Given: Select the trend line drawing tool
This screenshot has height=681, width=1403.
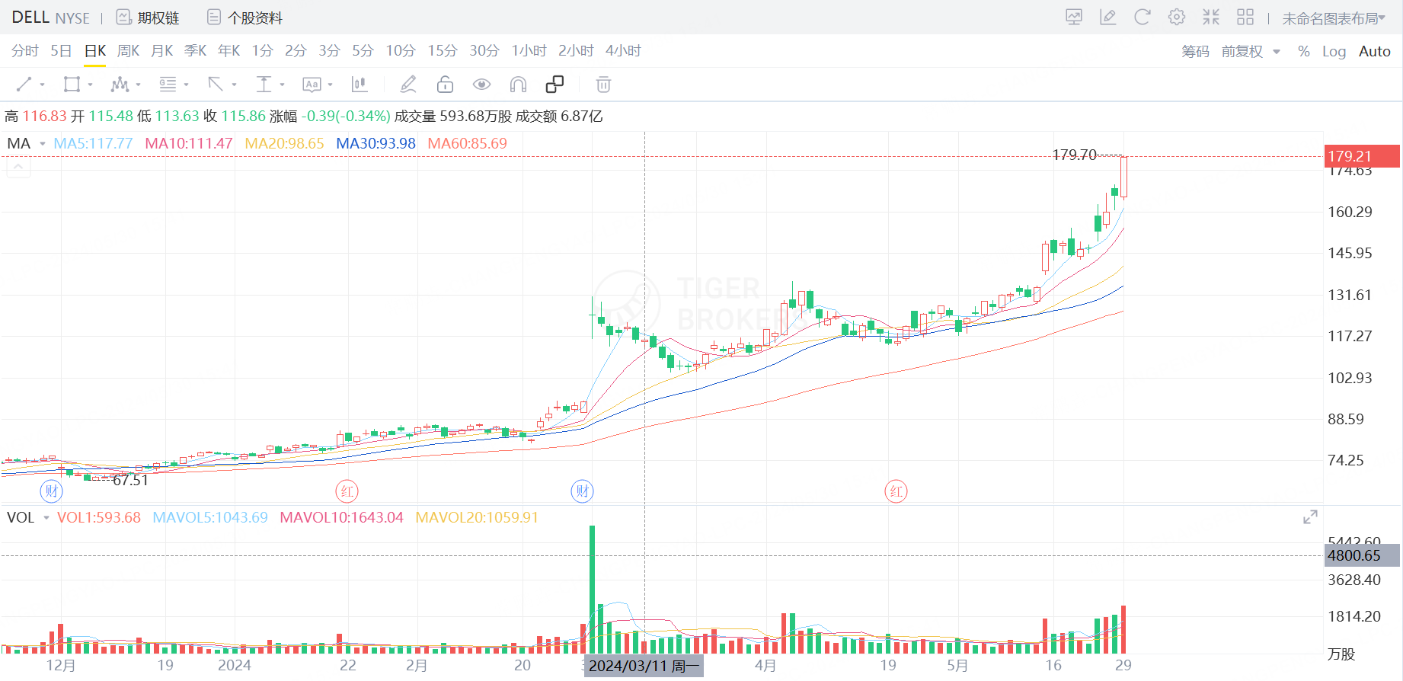Looking at the screenshot, I should click(x=24, y=85).
